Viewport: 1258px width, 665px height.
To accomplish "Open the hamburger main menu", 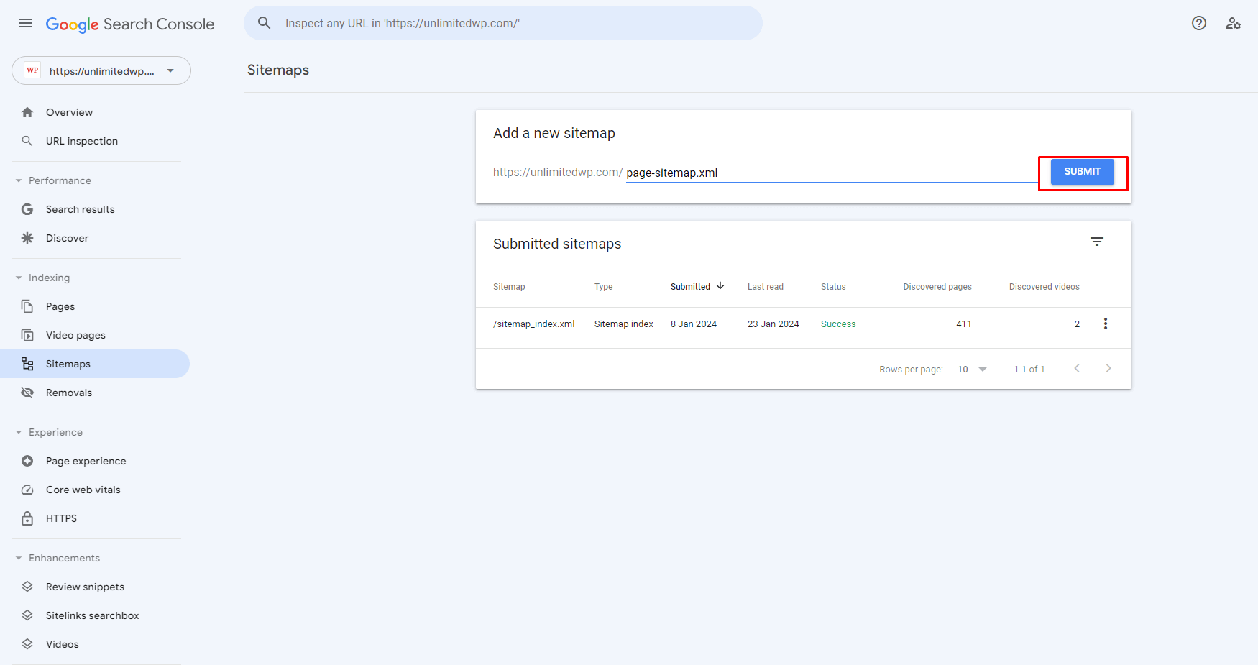I will [x=26, y=23].
